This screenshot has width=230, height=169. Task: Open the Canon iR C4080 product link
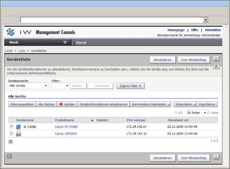pos(66,127)
